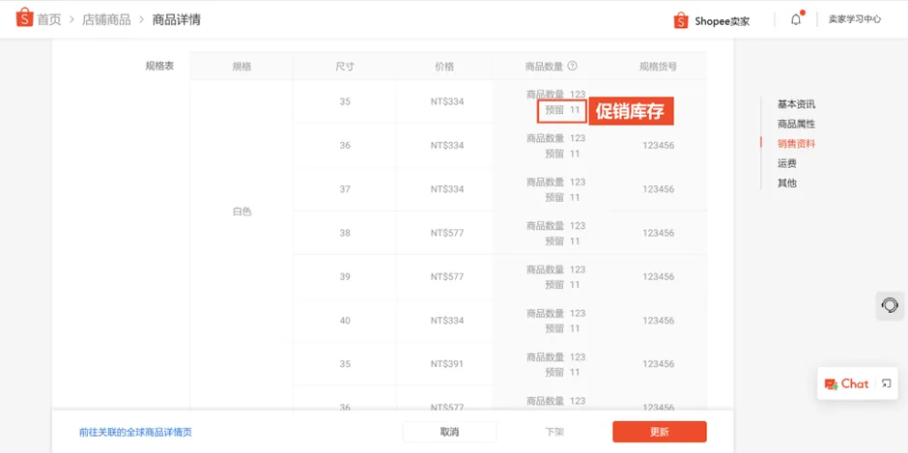This screenshot has height=453, width=908.
Task: Click the 价格 column header
Action: tap(444, 67)
